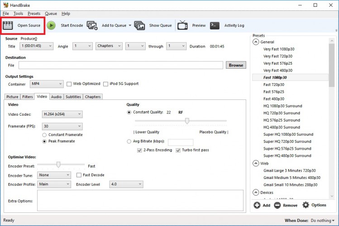Select the Constant Framerate radio button
339x226 pixels.
pyautogui.click(x=44, y=135)
